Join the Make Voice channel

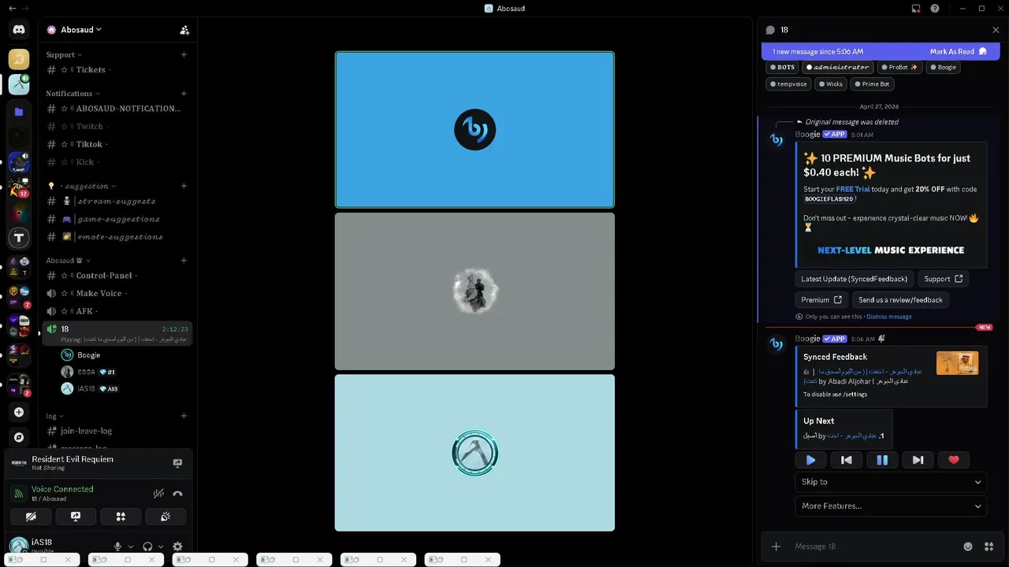pos(117,294)
